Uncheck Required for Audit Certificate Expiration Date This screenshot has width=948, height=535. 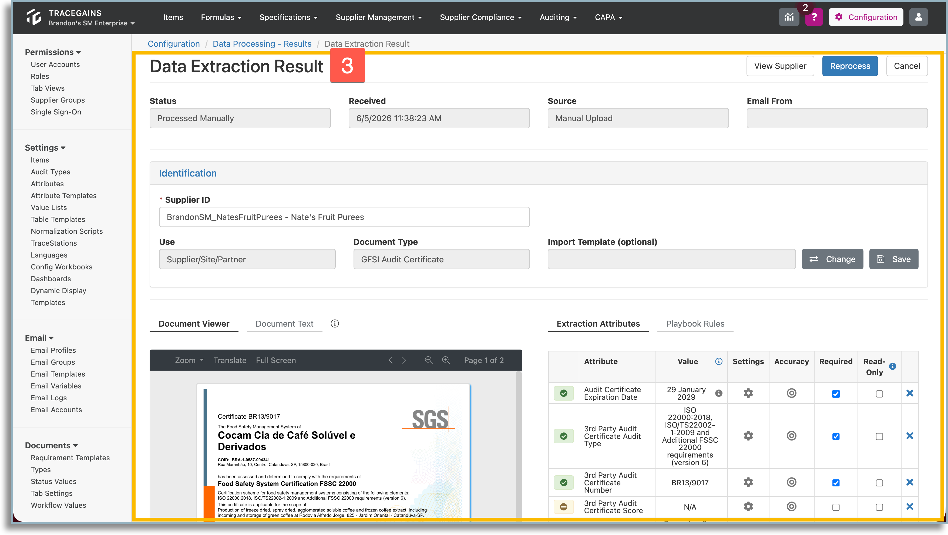pos(836,394)
